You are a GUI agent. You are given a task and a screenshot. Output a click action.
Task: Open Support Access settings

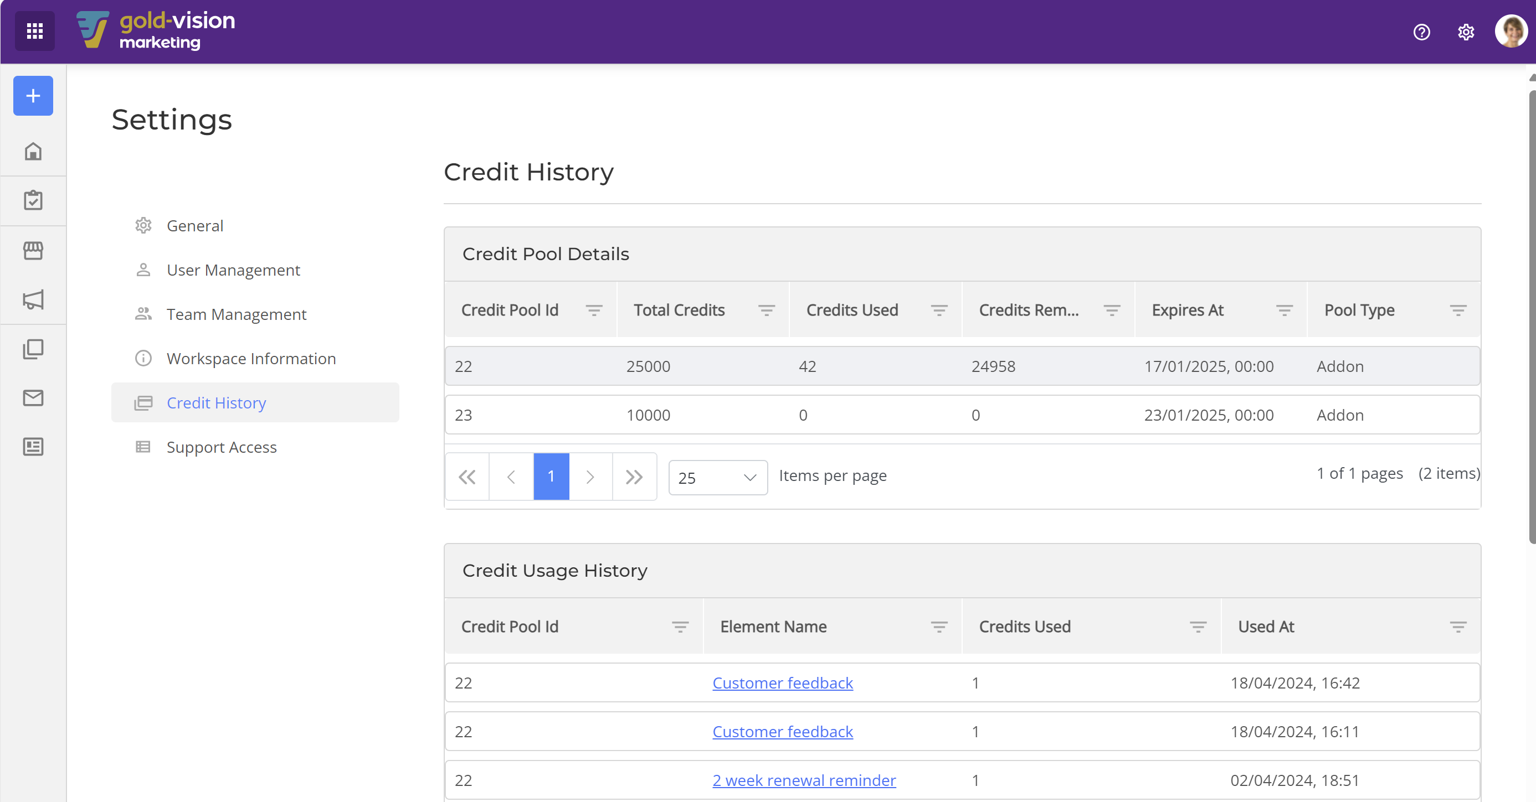point(255,447)
